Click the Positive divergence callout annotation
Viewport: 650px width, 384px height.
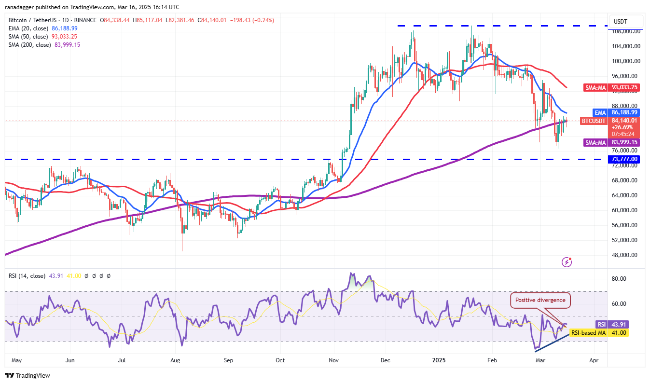click(x=540, y=300)
